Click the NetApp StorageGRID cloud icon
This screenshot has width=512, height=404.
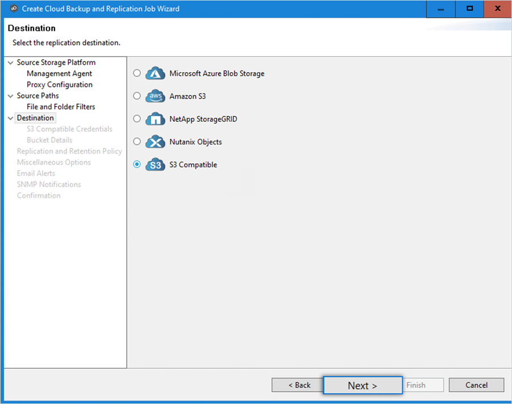[155, 119]
